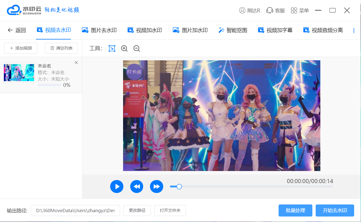Switch to the 视频去水印 tab
This screenshot has height=222, width=361.
click(54, 30)
